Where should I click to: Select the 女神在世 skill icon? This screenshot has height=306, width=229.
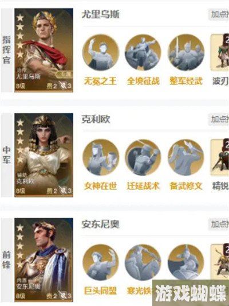101,157
